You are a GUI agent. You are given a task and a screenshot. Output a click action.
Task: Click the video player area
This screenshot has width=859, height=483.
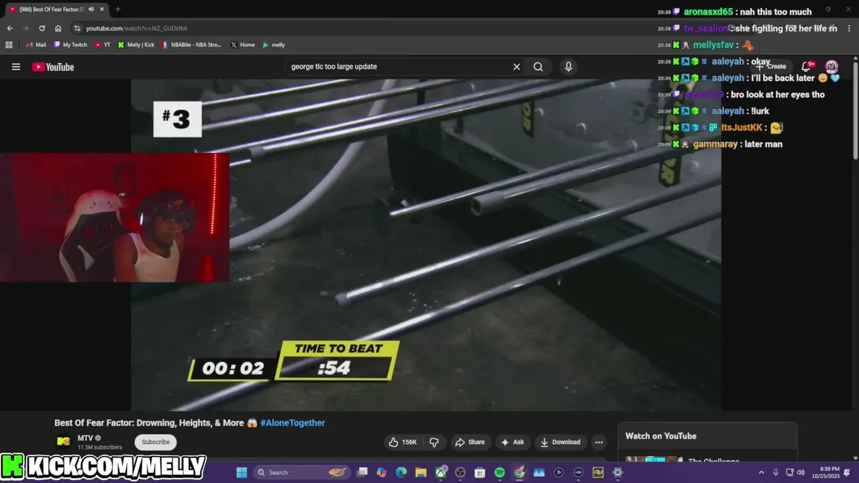[x=426, y=245]
